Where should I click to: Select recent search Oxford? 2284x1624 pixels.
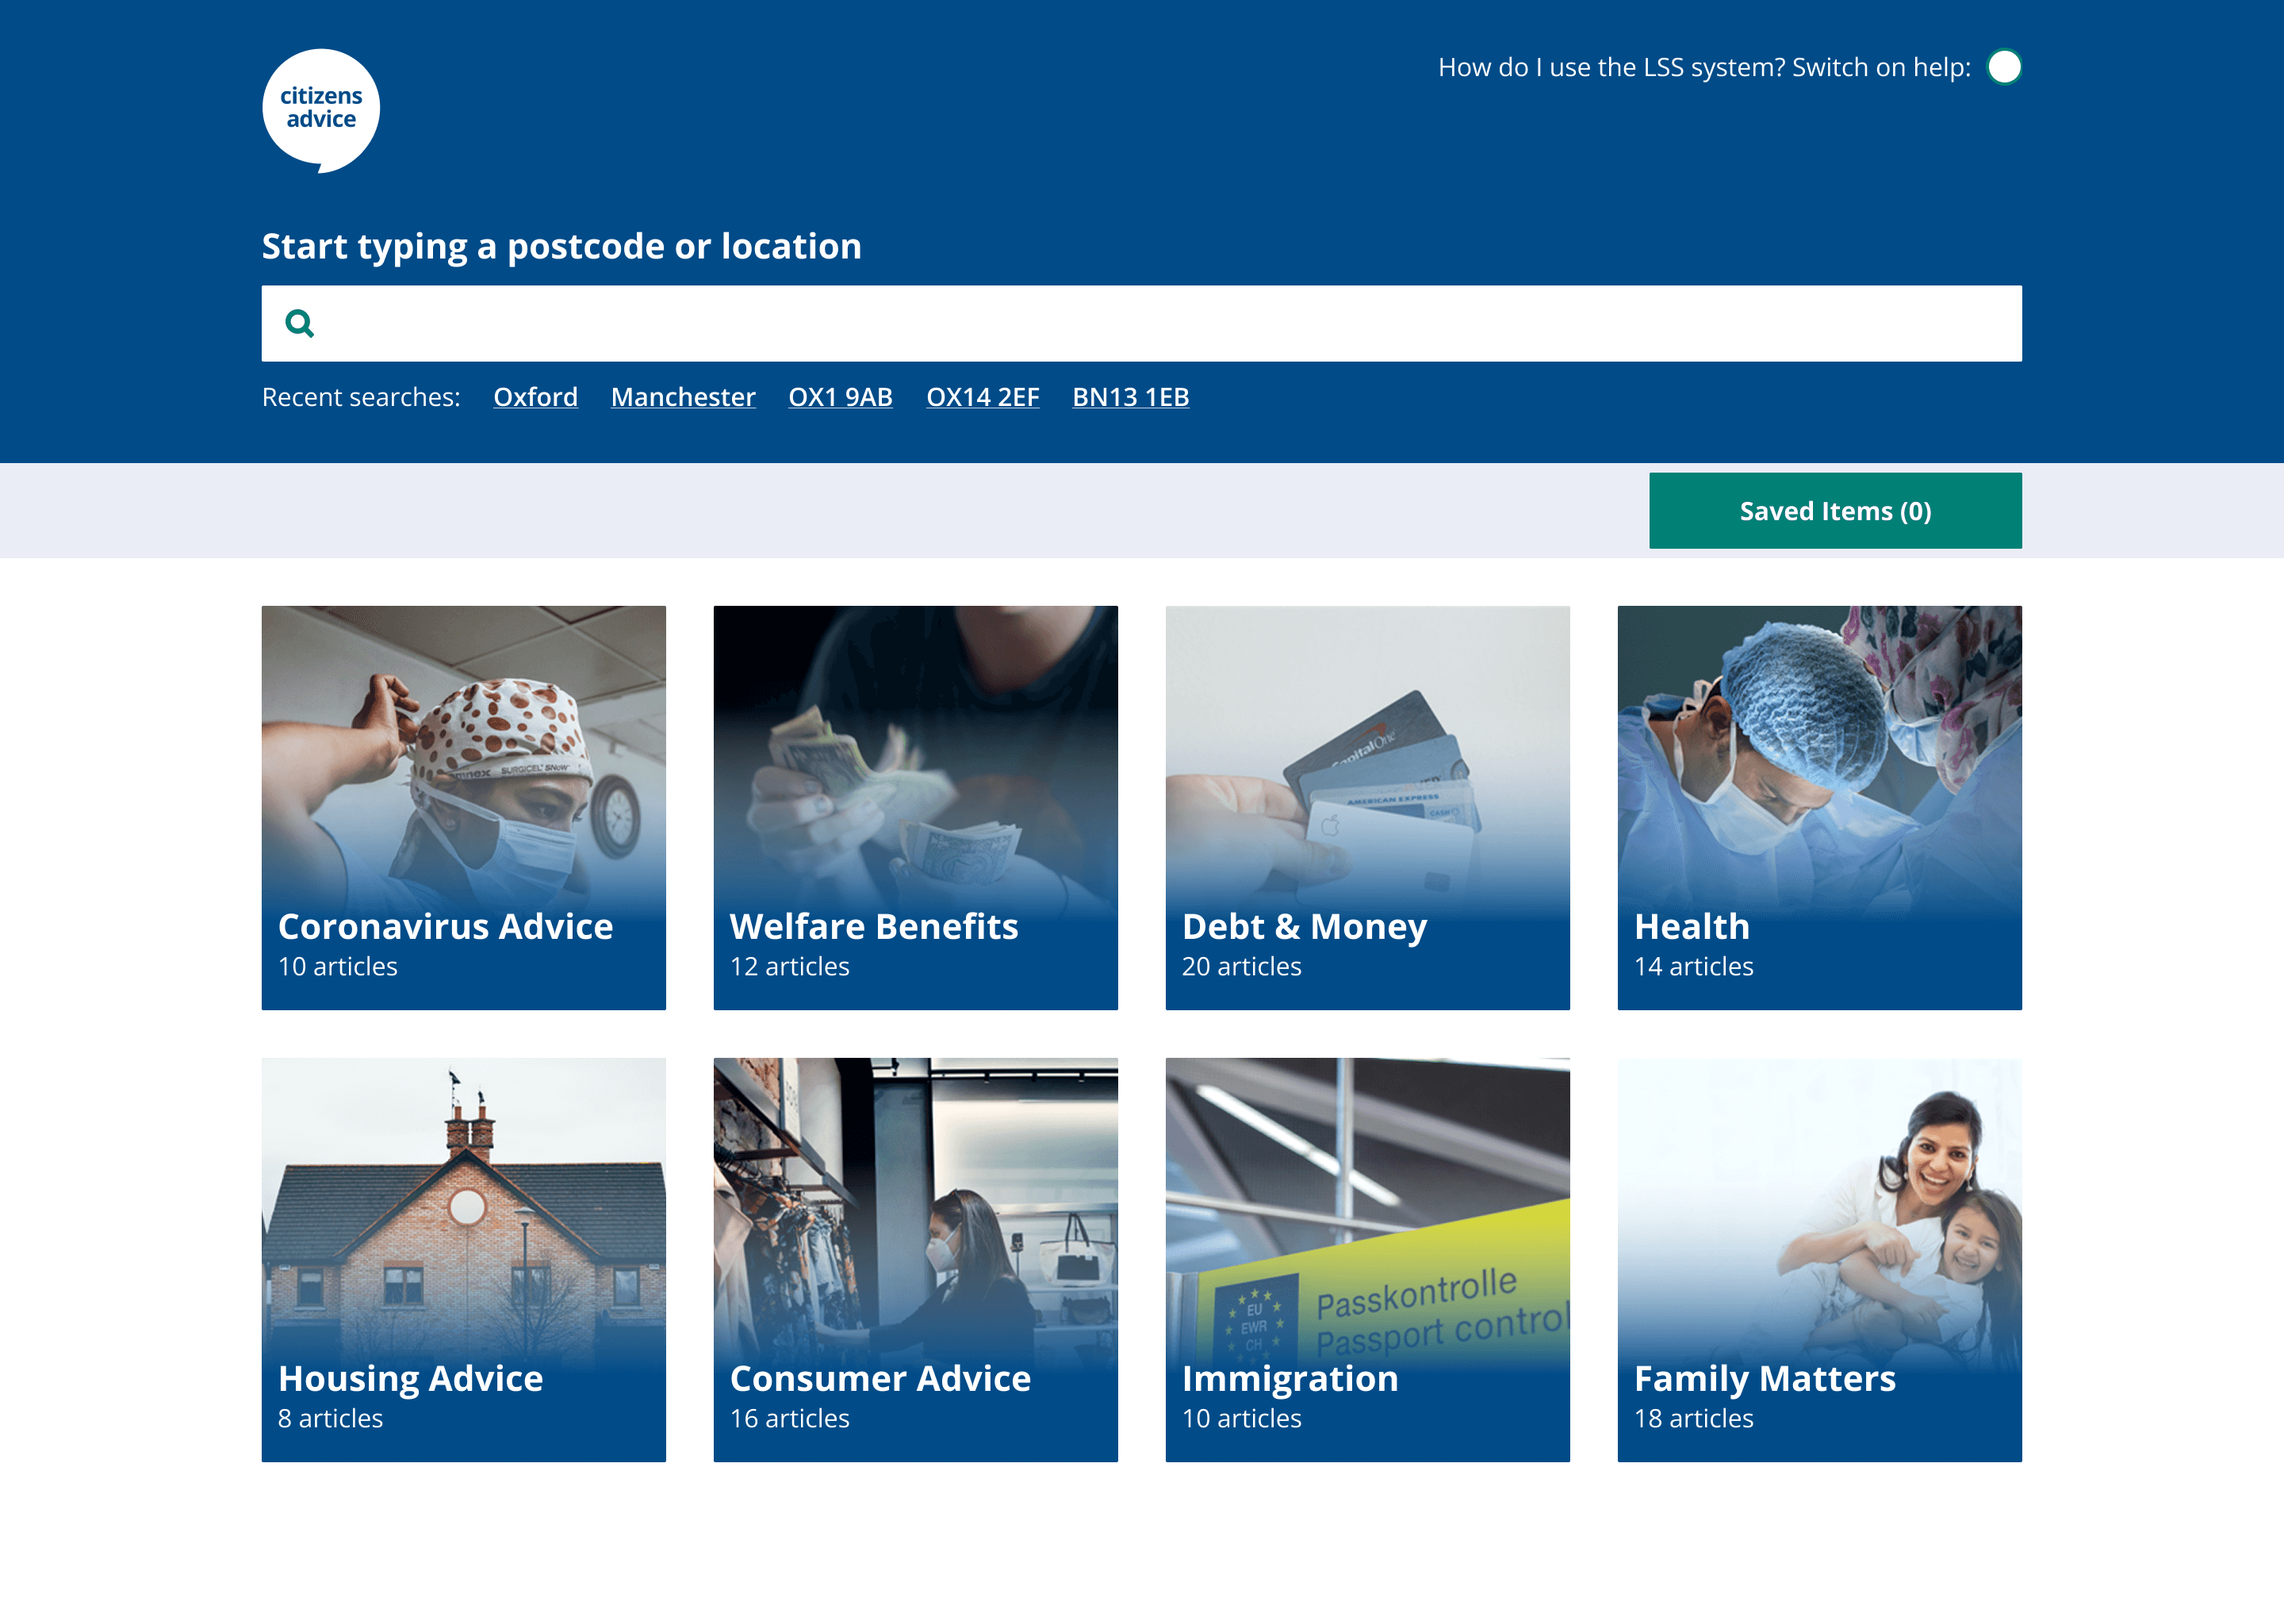tap(535, 397)
